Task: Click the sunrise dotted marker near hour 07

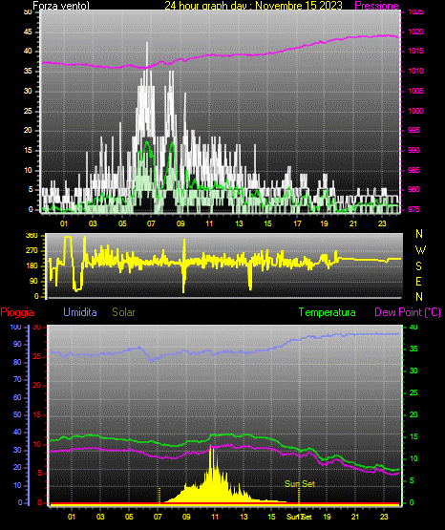Action: tap(159, 496)
